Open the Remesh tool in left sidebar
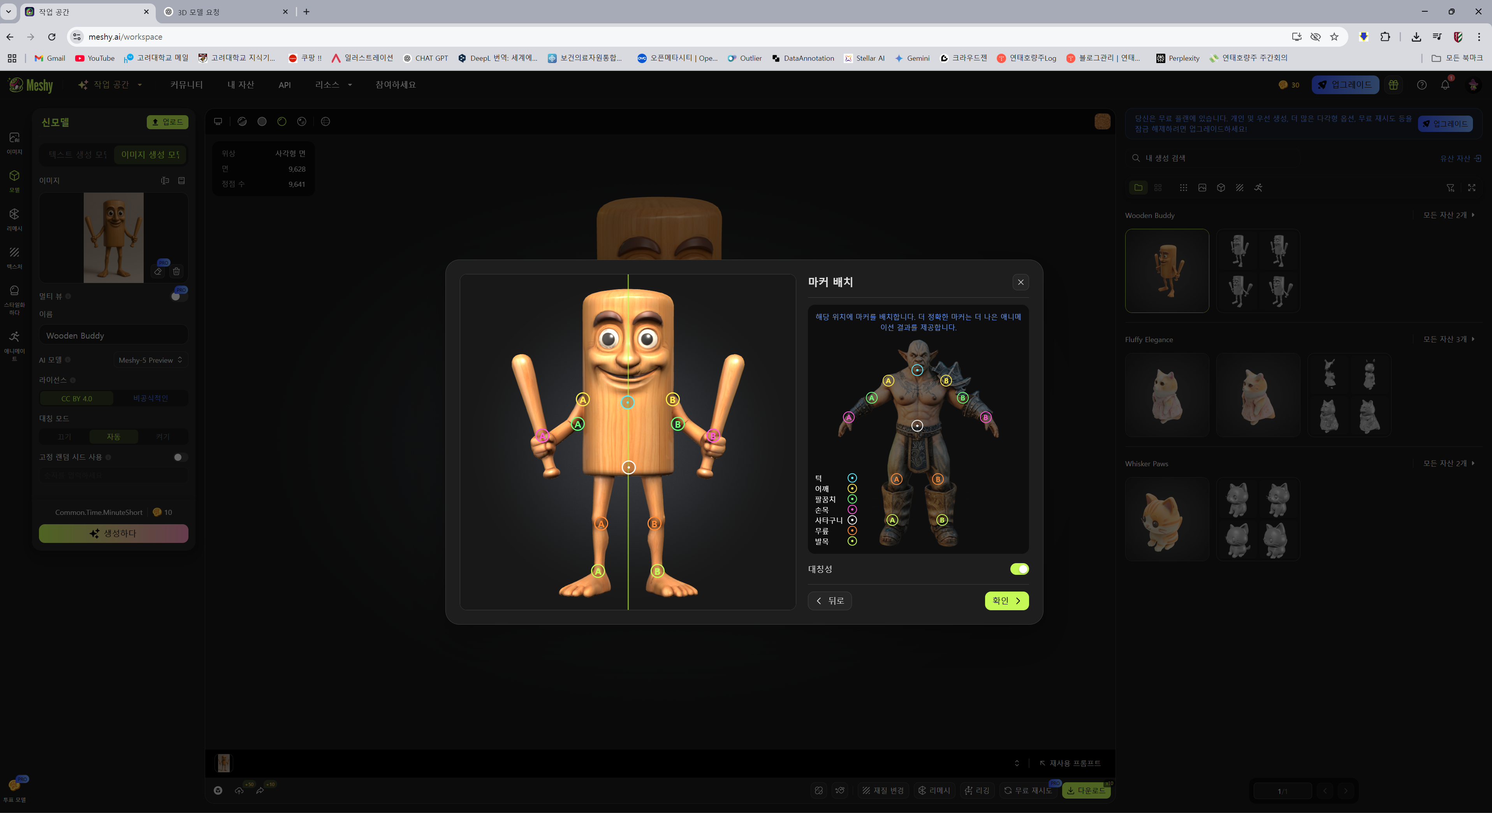 tap(14, 219)
